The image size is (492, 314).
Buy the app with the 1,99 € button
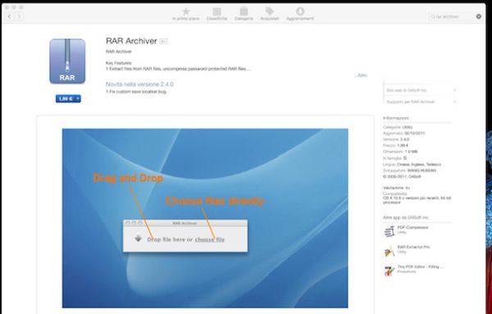tap(66, 99)
